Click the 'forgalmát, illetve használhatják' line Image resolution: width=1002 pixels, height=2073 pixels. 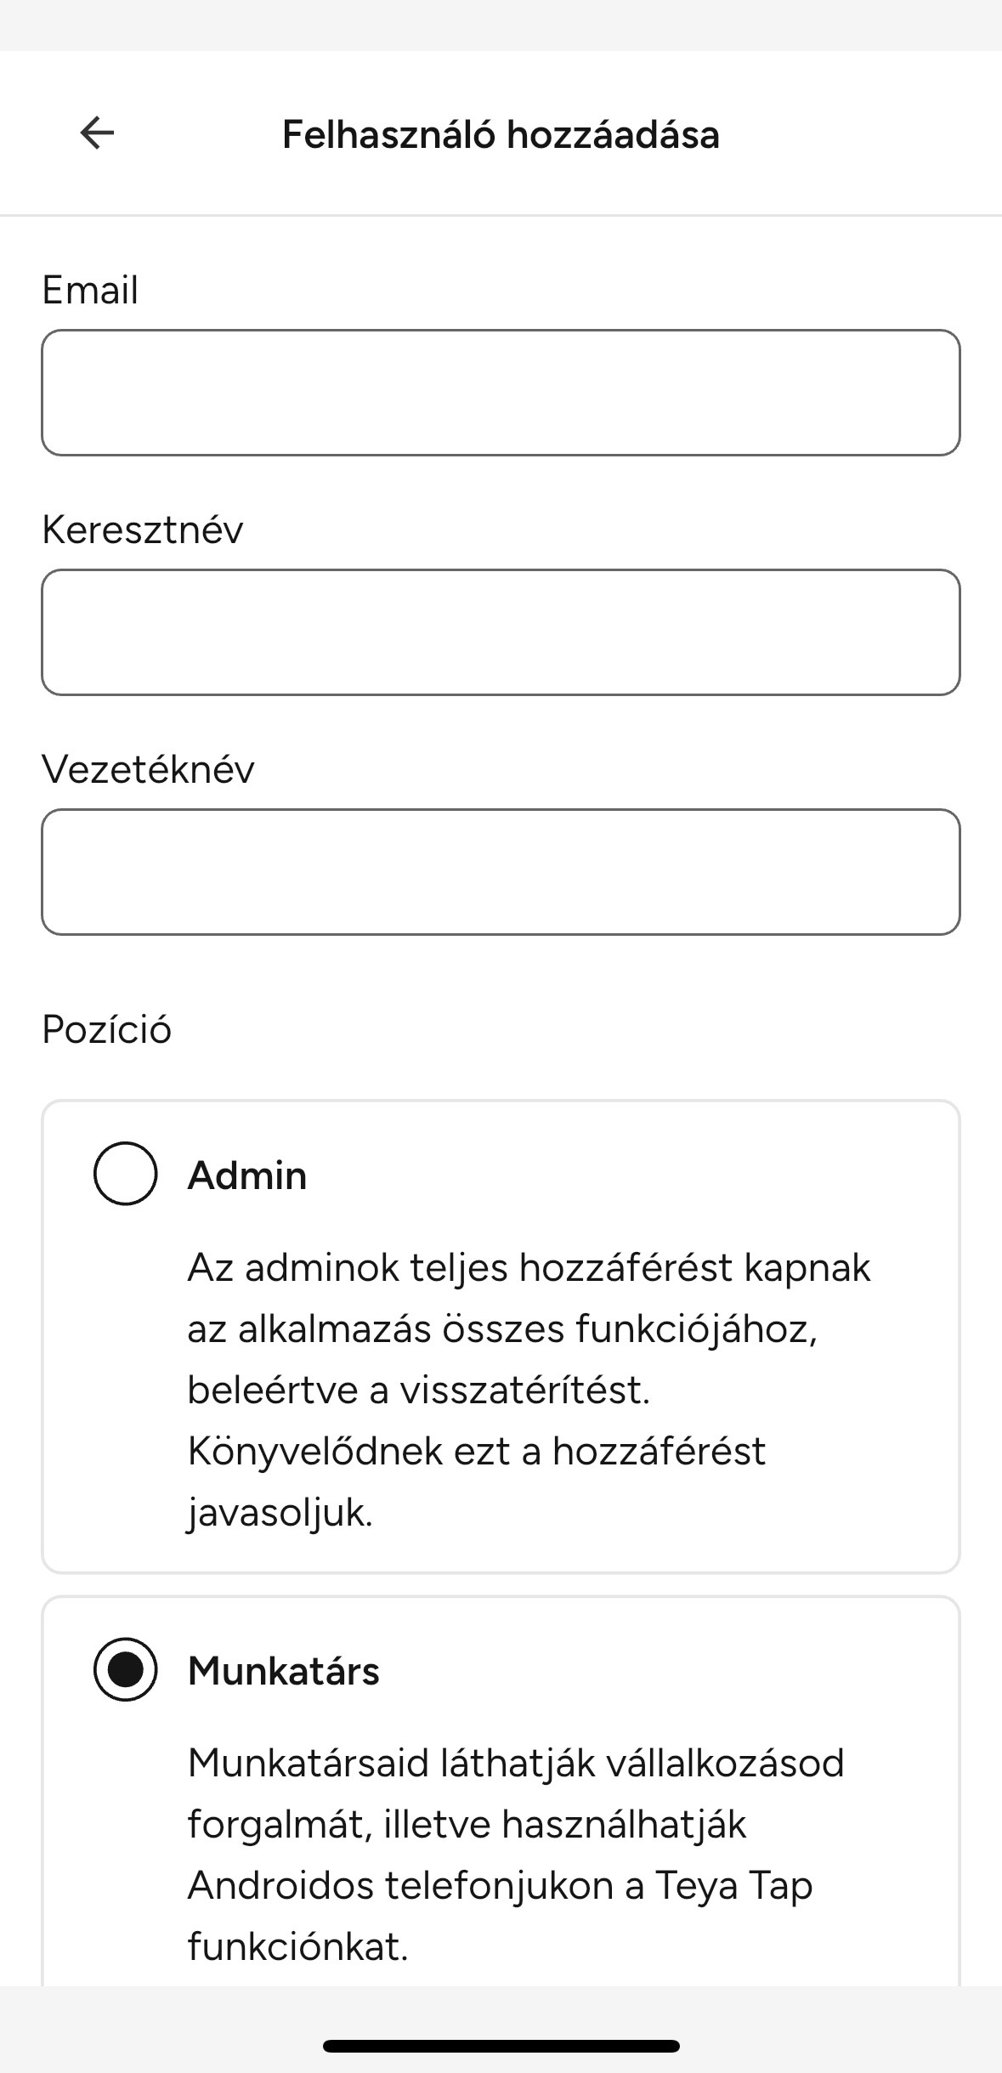pyautogui.click(x=467, y=1824)
